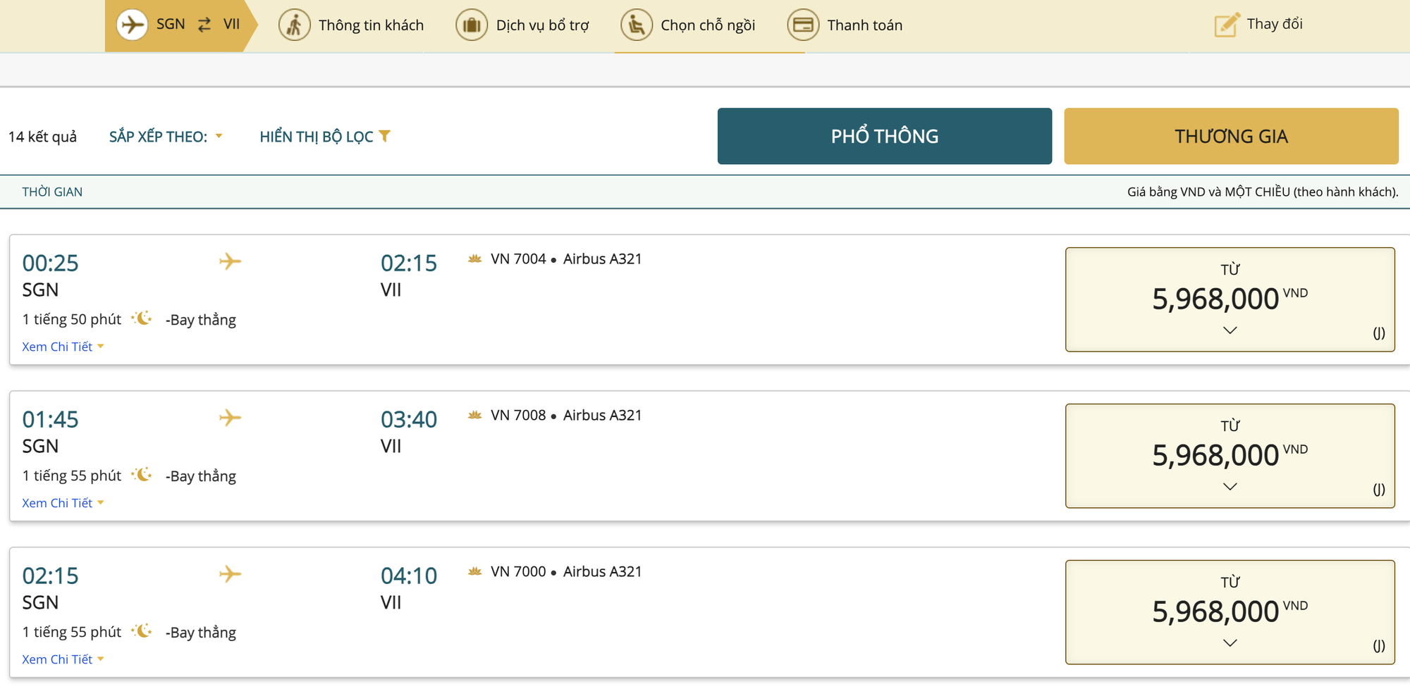1410x696 pixels.
Task: Select the Phổ Thông cabin class tab
Action: point(885,136)
